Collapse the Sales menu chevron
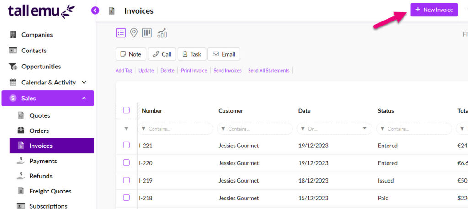The height and width of the screenshot is (209, 468). click(84, 98)
